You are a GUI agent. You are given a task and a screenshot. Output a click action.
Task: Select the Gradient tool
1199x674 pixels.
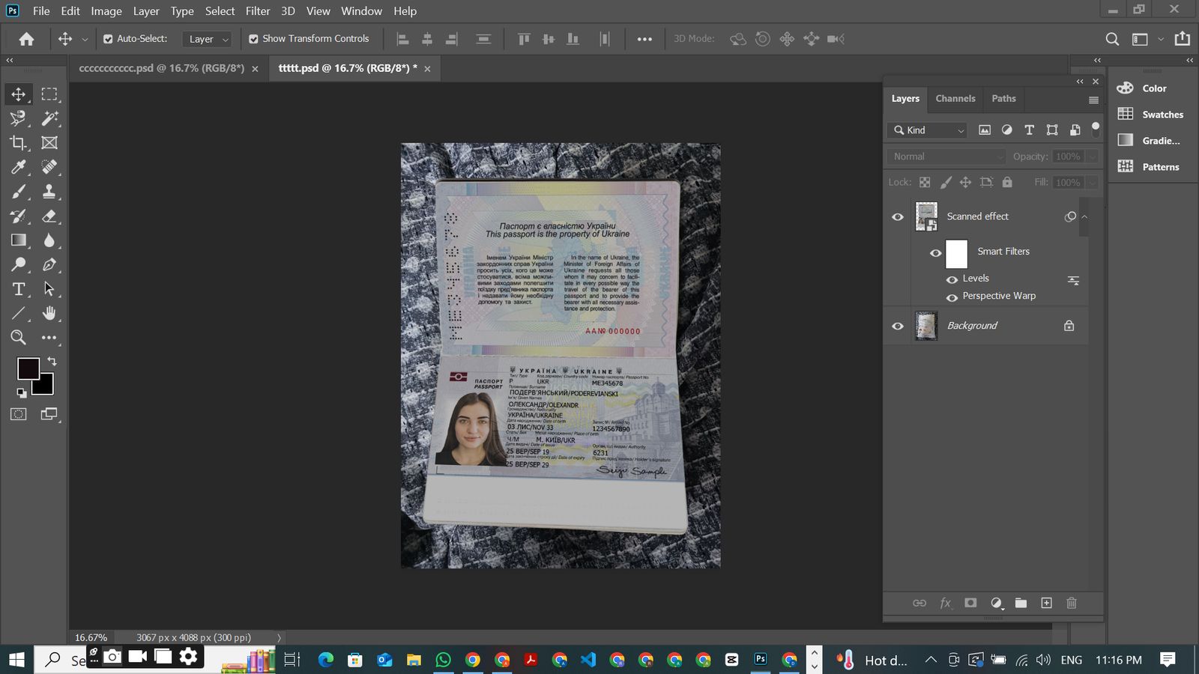(x=18, y=240)
